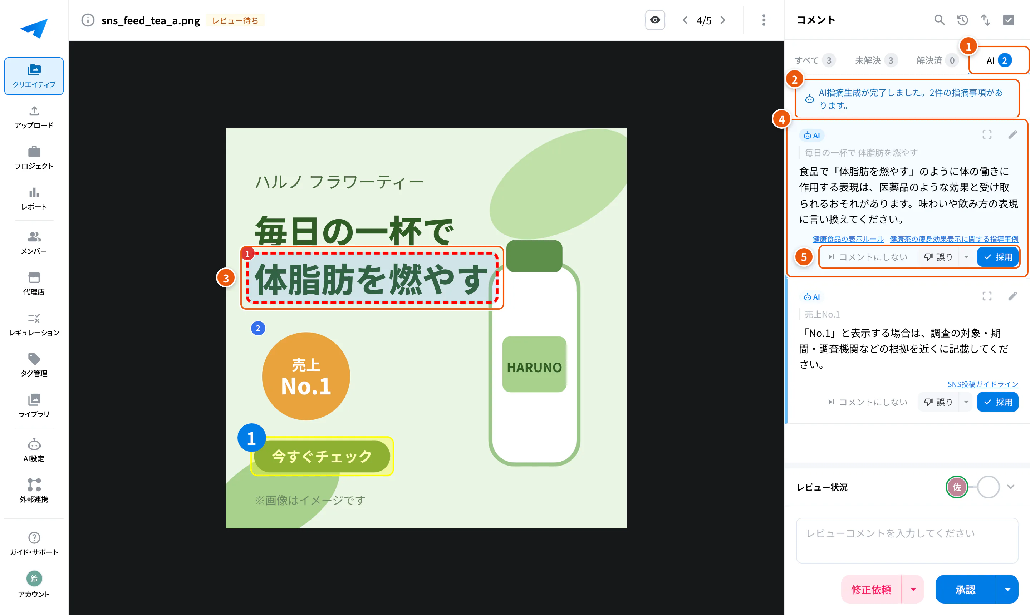The width and height of the screenshot is (1030, 615).
Task: Open 外部連携 sidebar item
Action: tap(34, 491)
